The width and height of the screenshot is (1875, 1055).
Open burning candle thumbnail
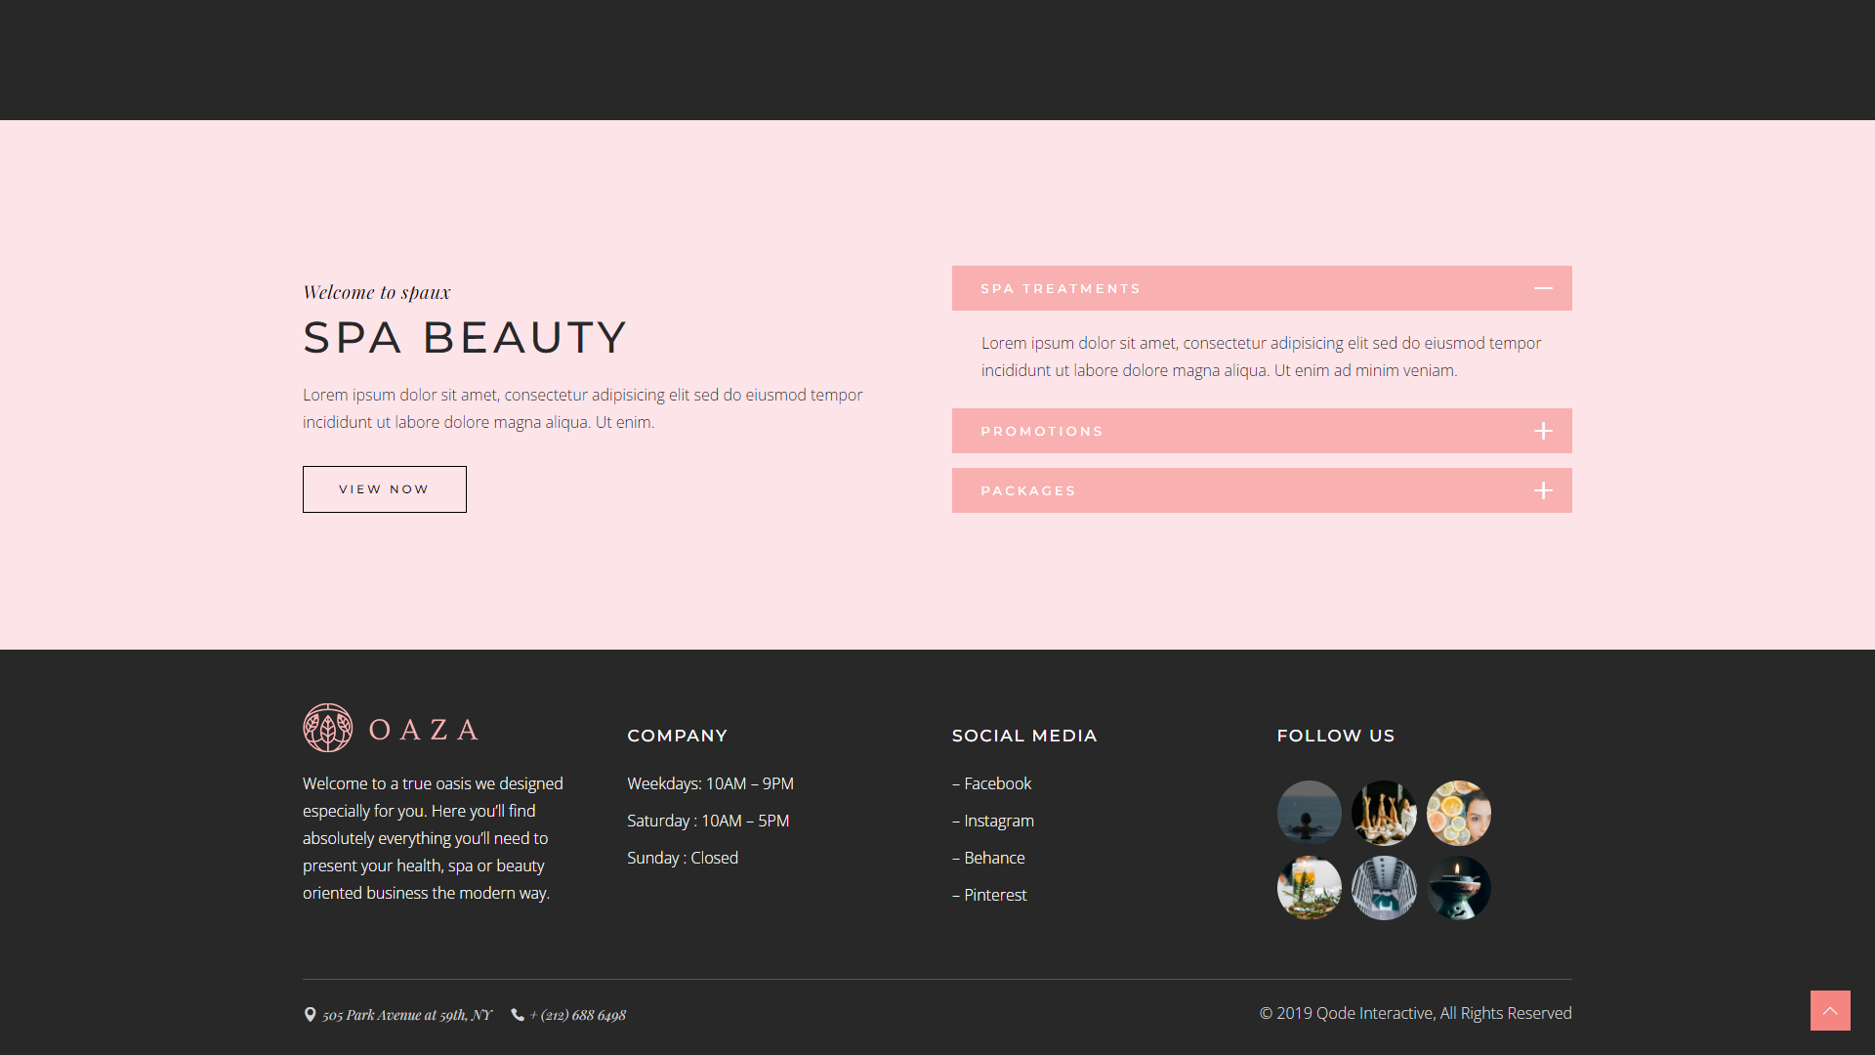[x=1458, y=888]
